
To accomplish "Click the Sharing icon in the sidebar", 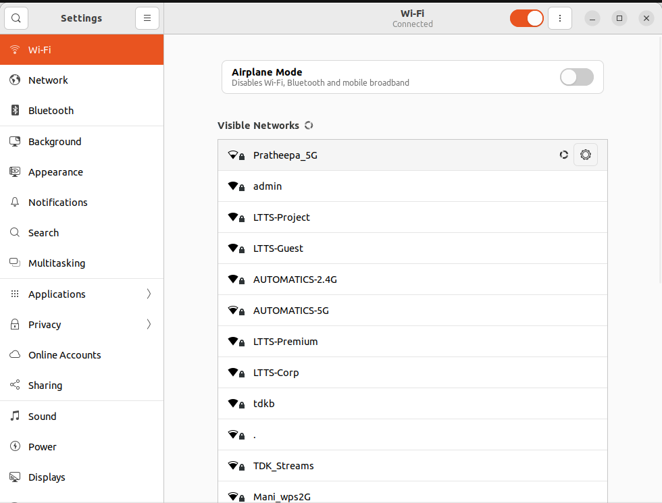I will (x=15, y=386).
